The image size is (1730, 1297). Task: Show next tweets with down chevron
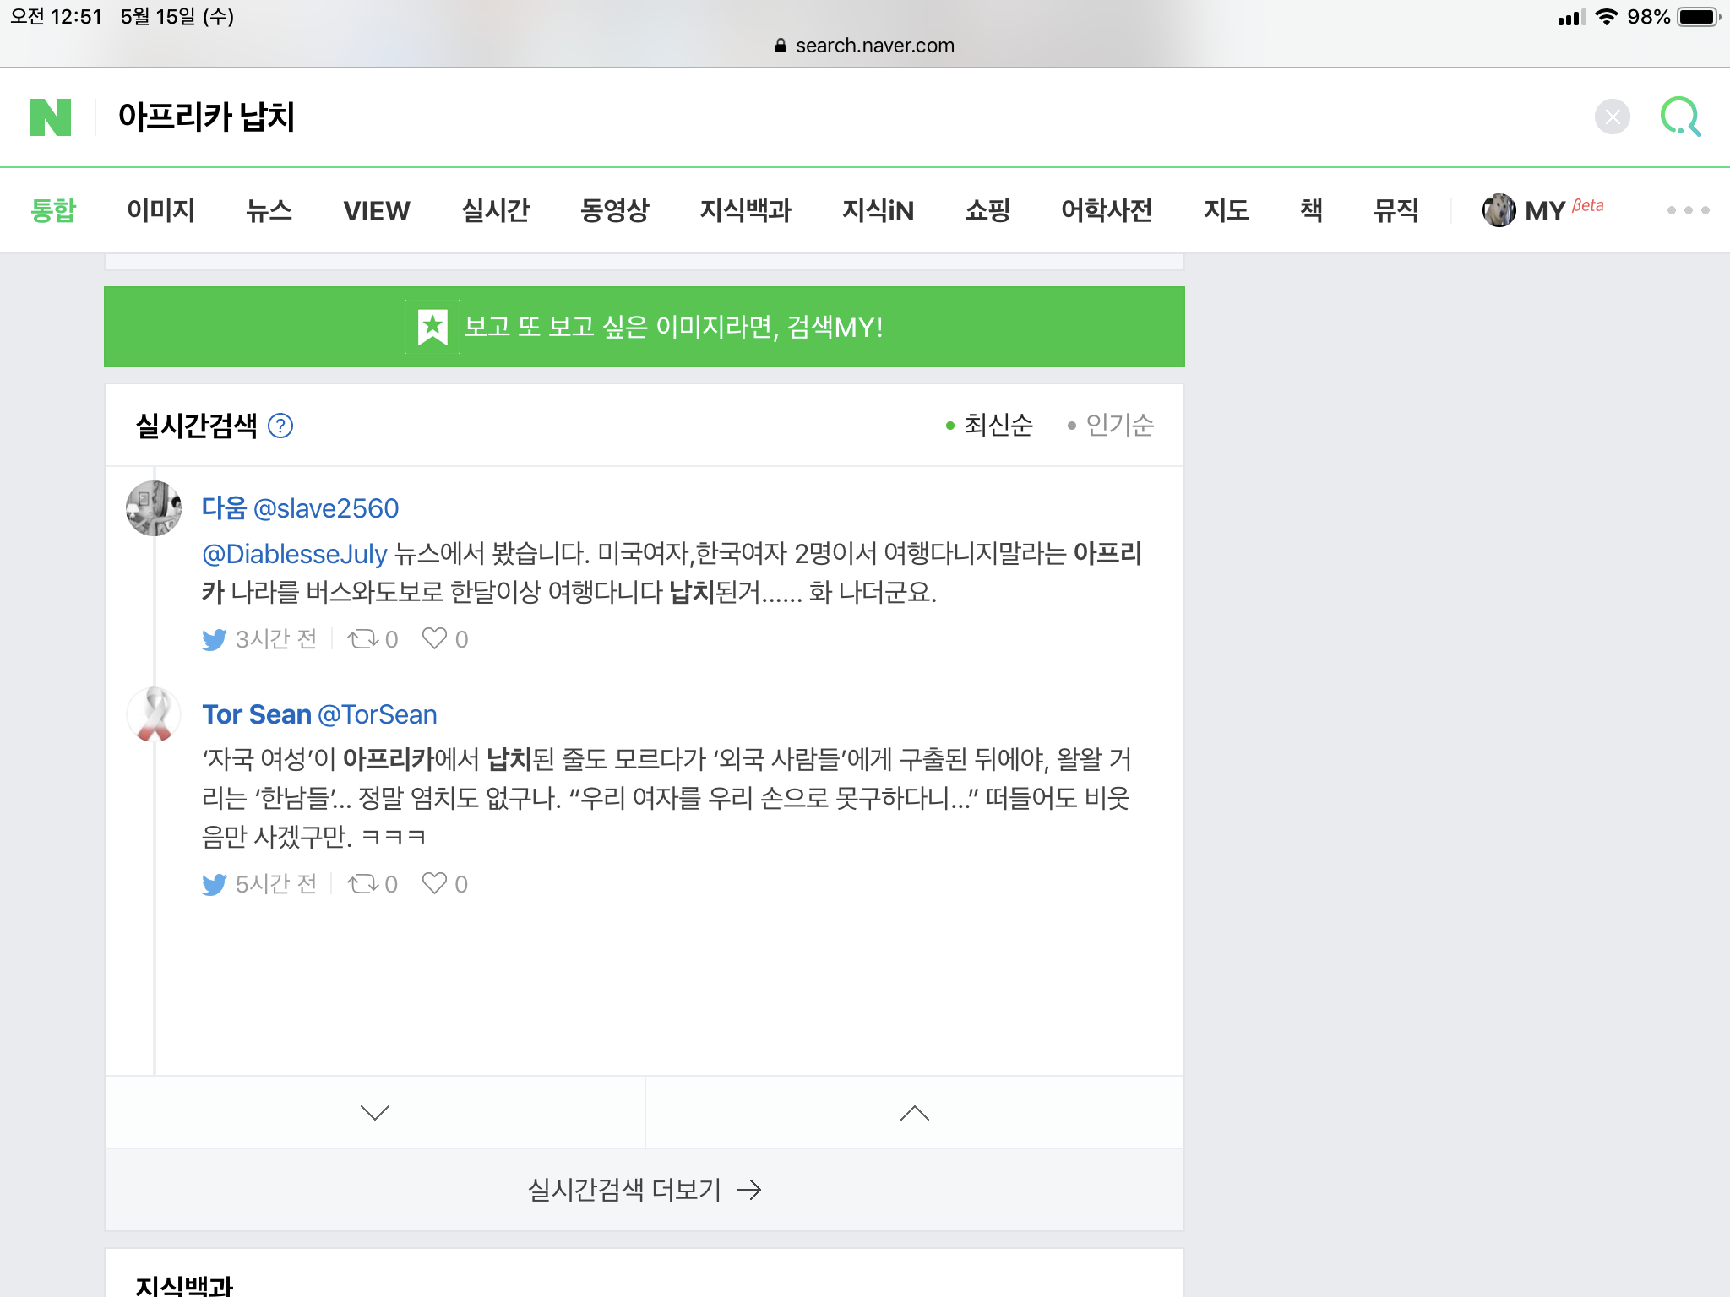pos(374,1112)
